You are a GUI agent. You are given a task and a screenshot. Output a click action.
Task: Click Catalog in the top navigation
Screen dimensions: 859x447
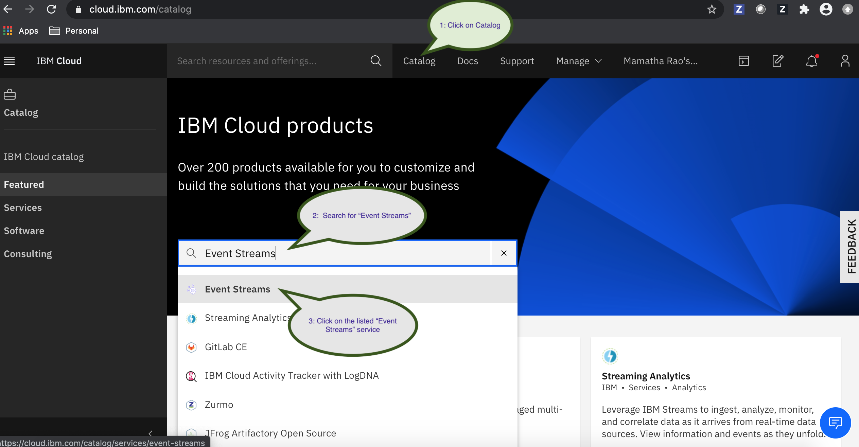[x=419, y=61]
